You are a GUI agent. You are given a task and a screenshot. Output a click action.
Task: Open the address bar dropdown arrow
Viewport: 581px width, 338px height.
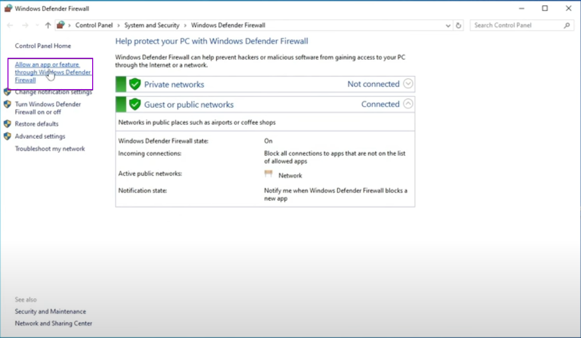(447, 25)
